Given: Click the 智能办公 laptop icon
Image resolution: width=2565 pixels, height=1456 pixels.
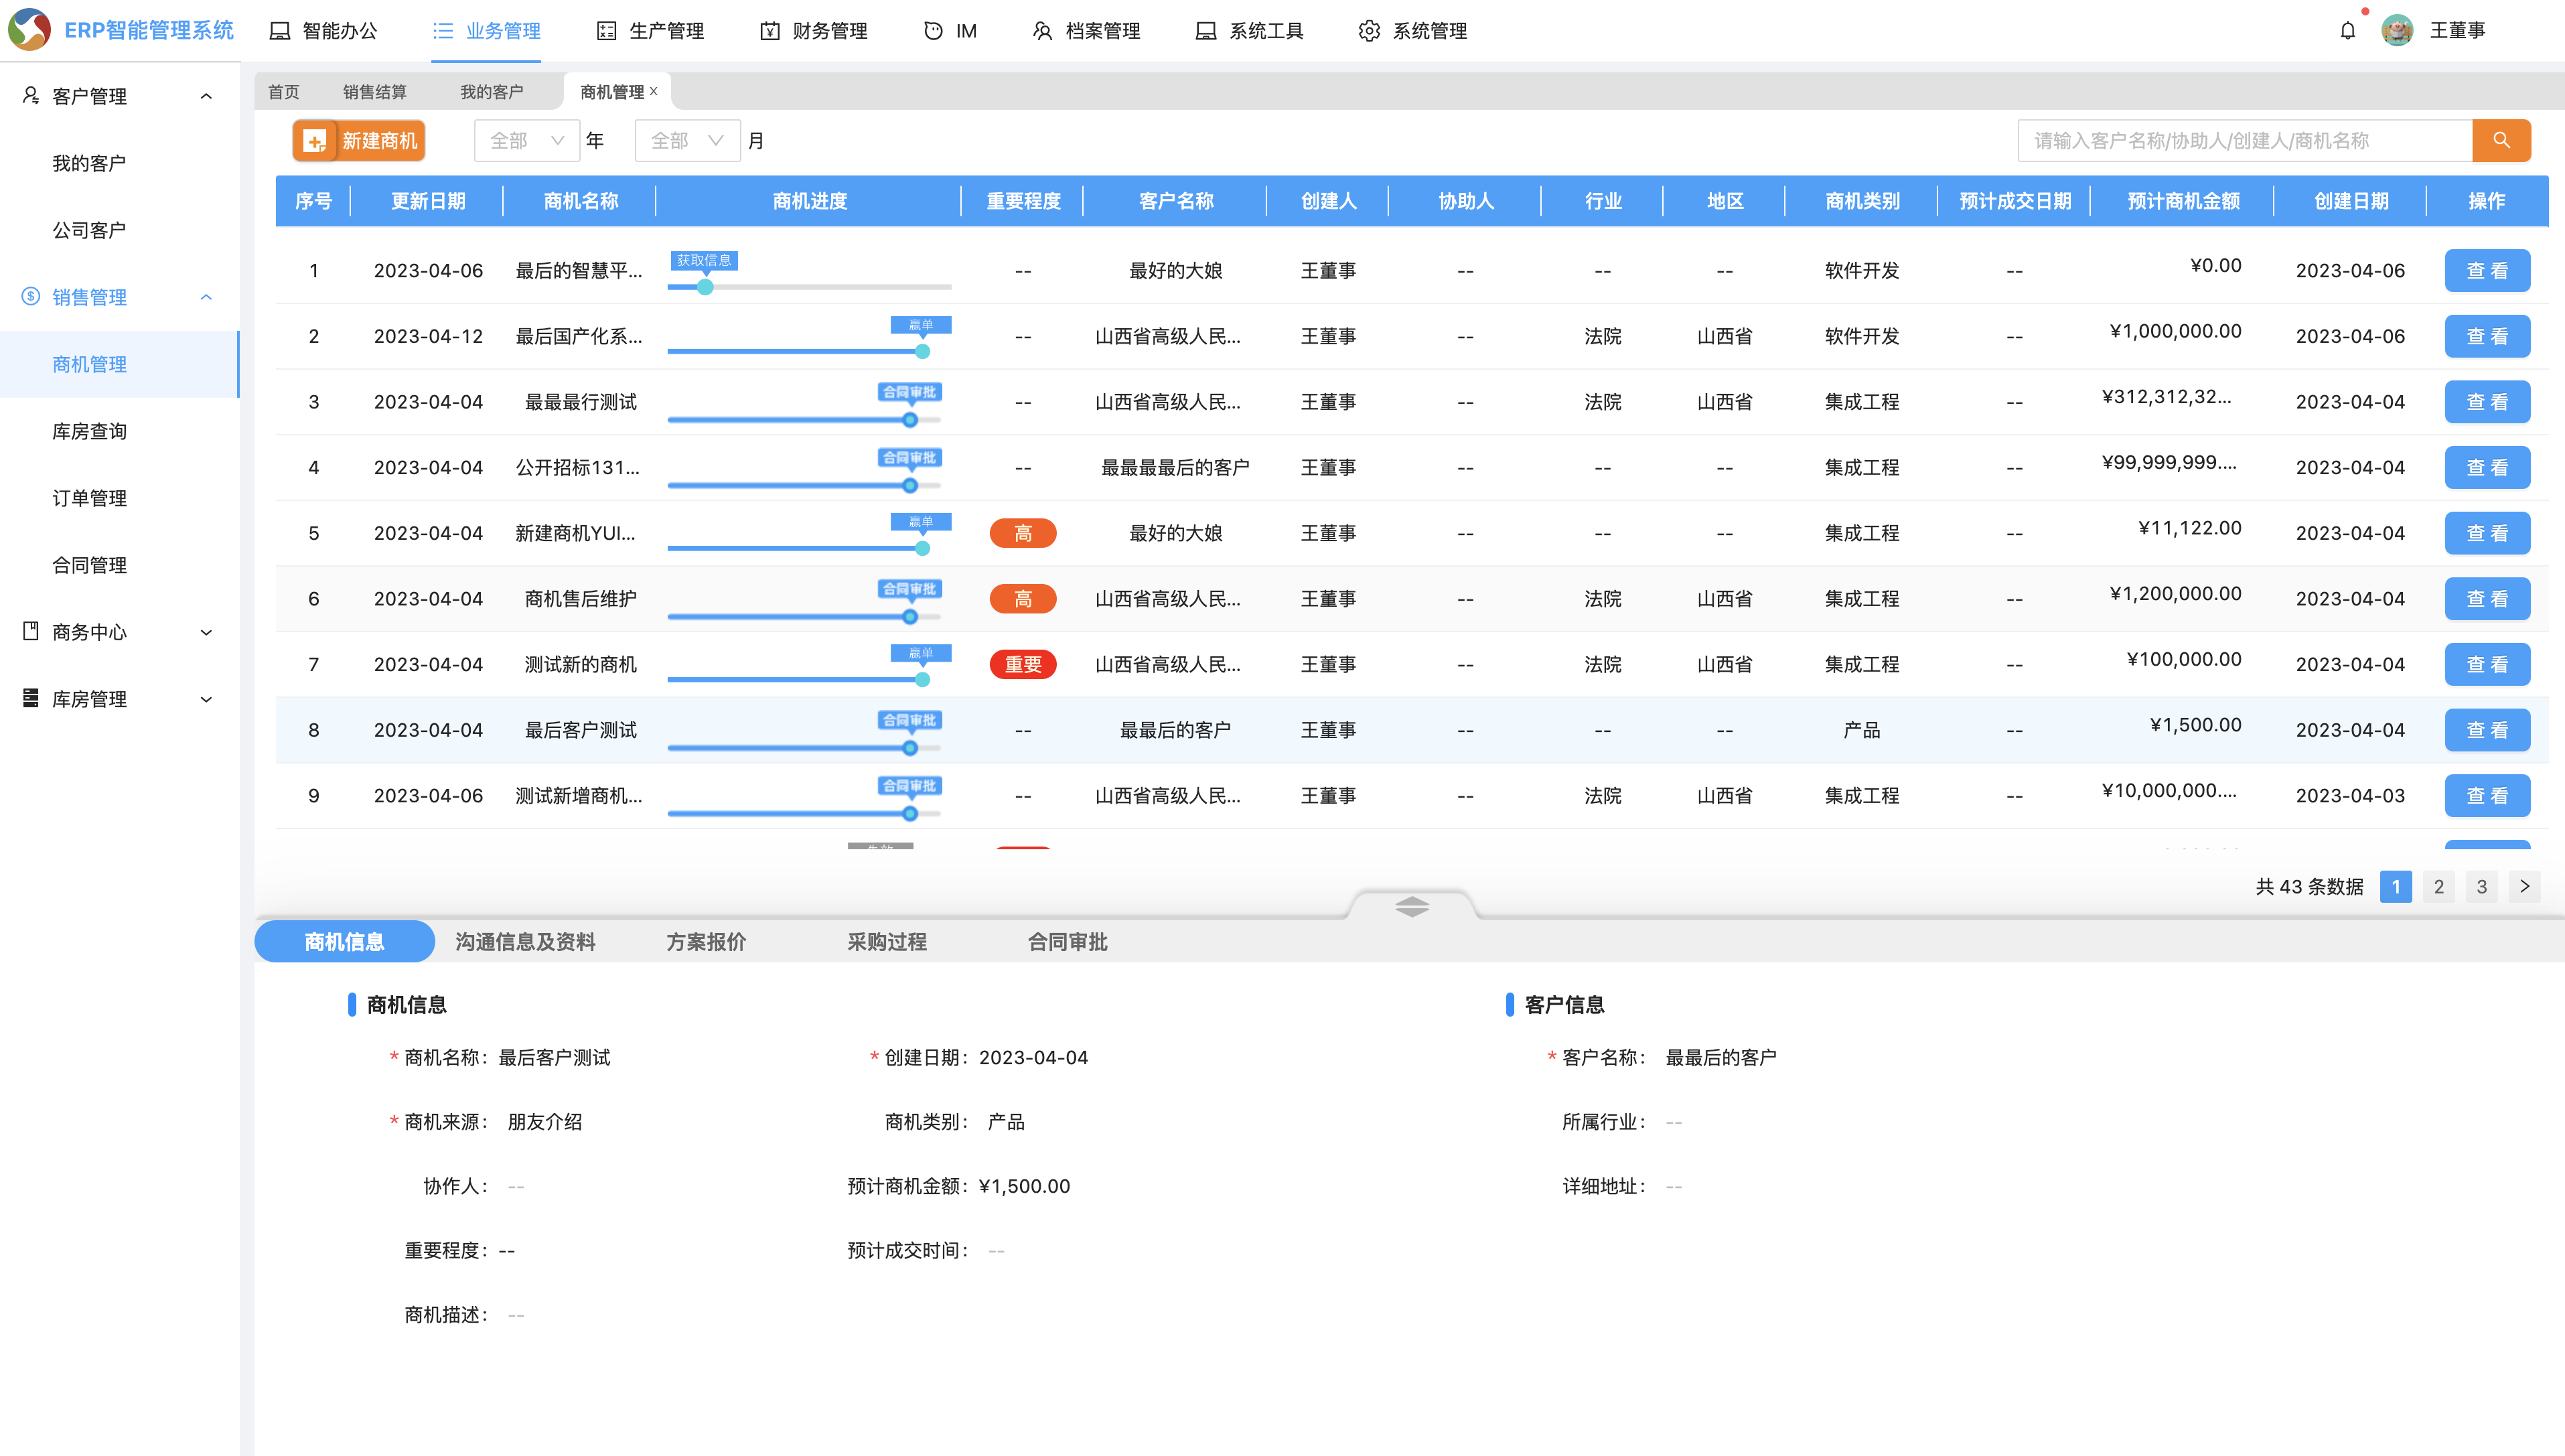Looking at the screenshot, I should (280, 31).
